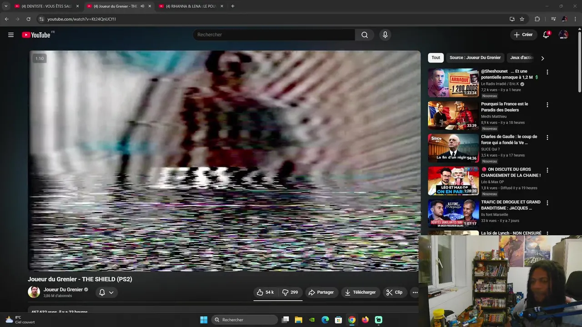Open the YouTube hamburger guide menu
This screenshot has width=582, height=327.
[x=11, y=35]
